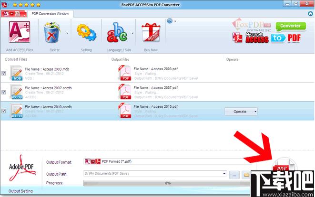The image size is (315, 197).
Task: Click the Output Files column header
Action: click(120, 59)
